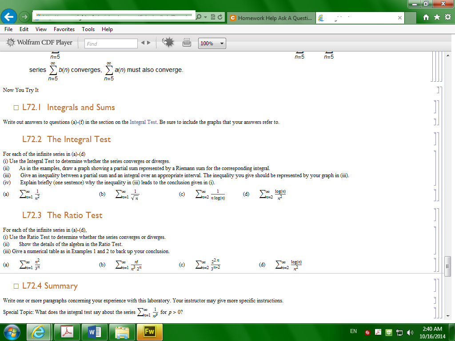
Task: Switch to the Homework Help Ask A Question tab
Action: coord(271,18)
